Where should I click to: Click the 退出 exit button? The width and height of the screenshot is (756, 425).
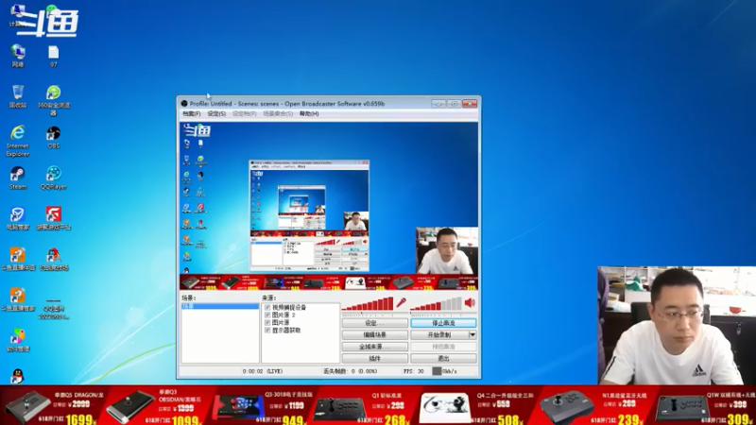(443, 358)
